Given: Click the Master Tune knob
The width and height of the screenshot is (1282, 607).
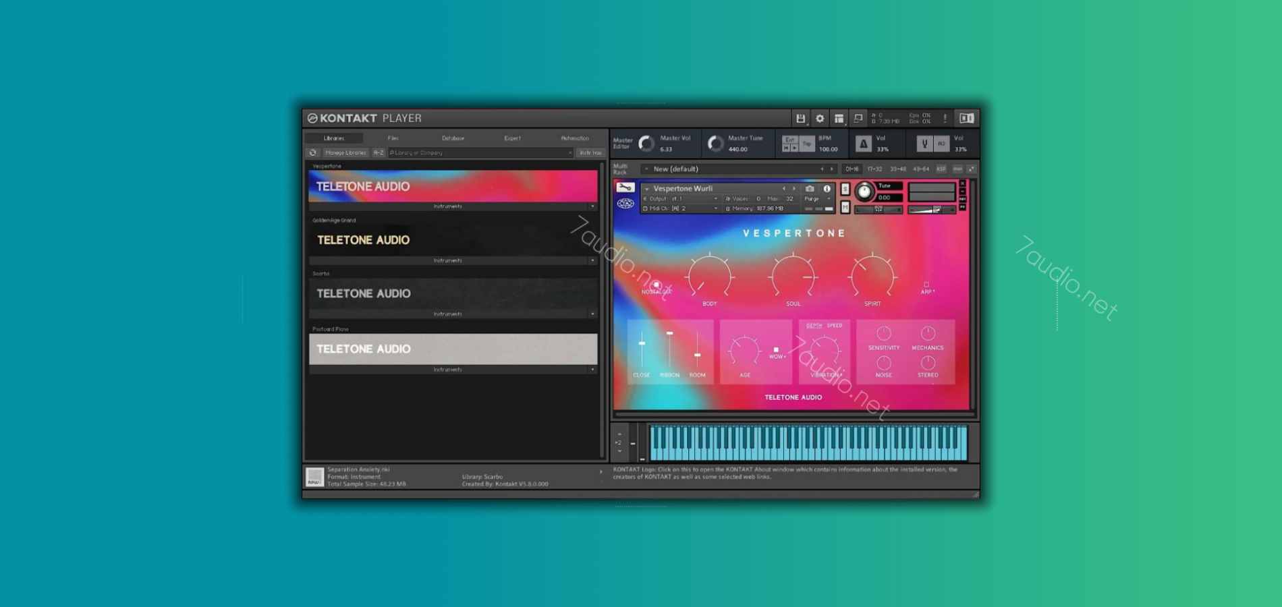Looking at the screenshot, I should pos(715,143).
